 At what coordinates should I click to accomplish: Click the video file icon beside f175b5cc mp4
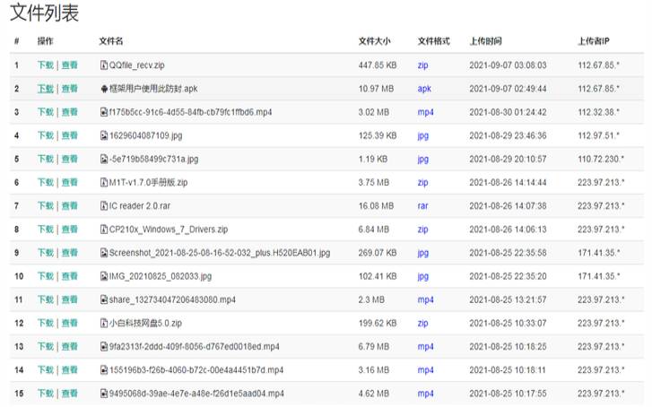pyautogui.click(x=104, y=112)
